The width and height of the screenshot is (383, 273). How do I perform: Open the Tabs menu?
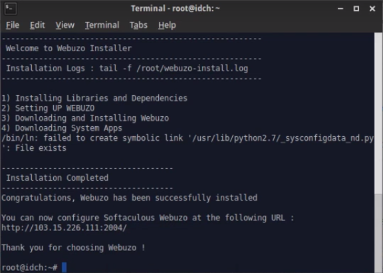click(x=138, y=25)
